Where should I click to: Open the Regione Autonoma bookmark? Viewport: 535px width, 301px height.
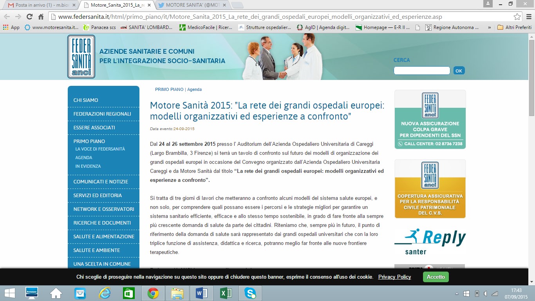point(452,27)
